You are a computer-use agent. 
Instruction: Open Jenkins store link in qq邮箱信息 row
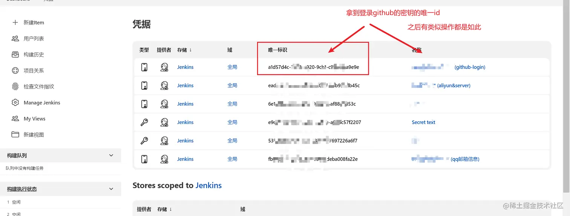click(x=185, y=159)
